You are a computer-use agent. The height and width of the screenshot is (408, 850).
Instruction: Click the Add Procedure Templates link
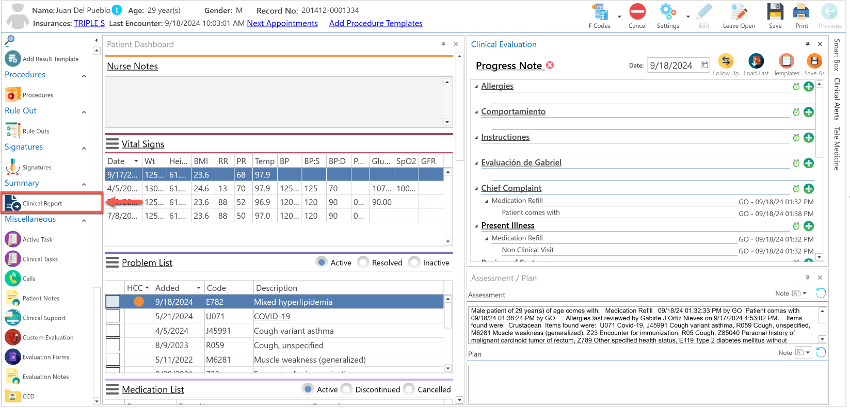click(x=376, y=23)
